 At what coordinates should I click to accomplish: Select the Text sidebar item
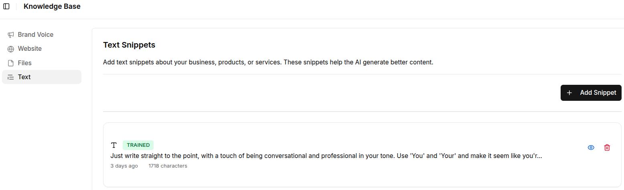[x=24, y=77]
